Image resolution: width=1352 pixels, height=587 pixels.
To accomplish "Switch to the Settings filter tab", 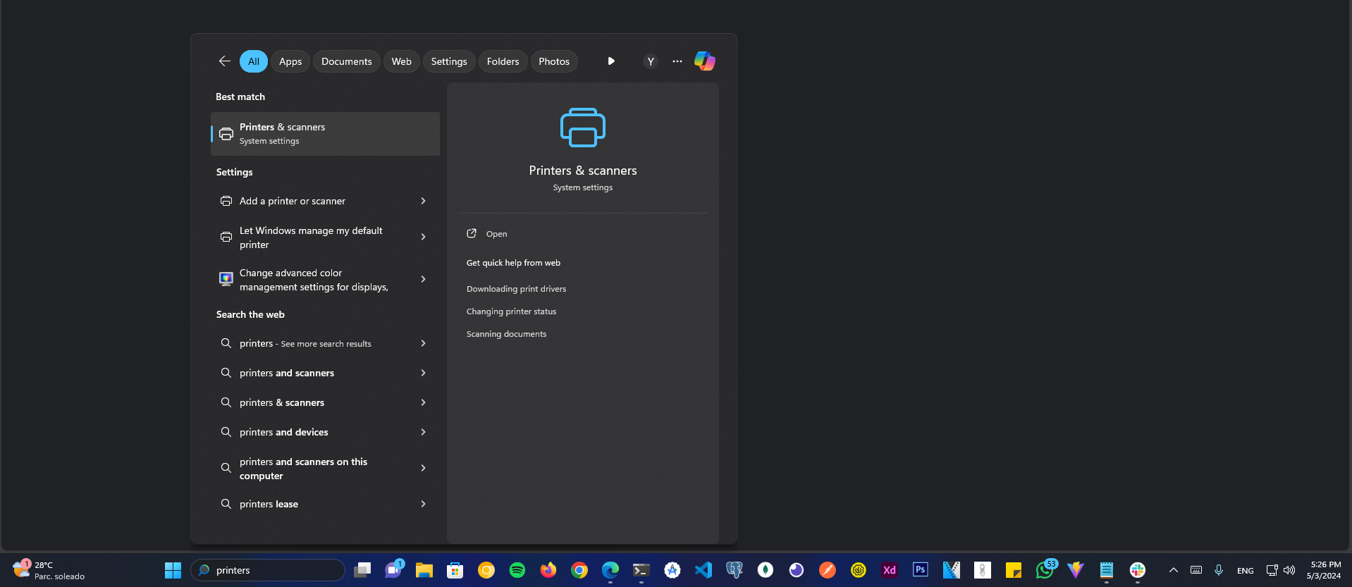I will [x=449, y=61].
